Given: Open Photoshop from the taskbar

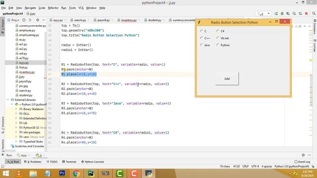Looking at the screenshot, I should pos(62,174).
